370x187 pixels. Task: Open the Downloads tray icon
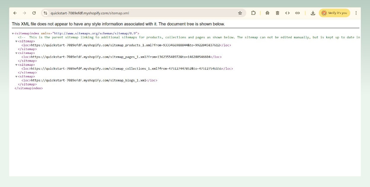313,13
